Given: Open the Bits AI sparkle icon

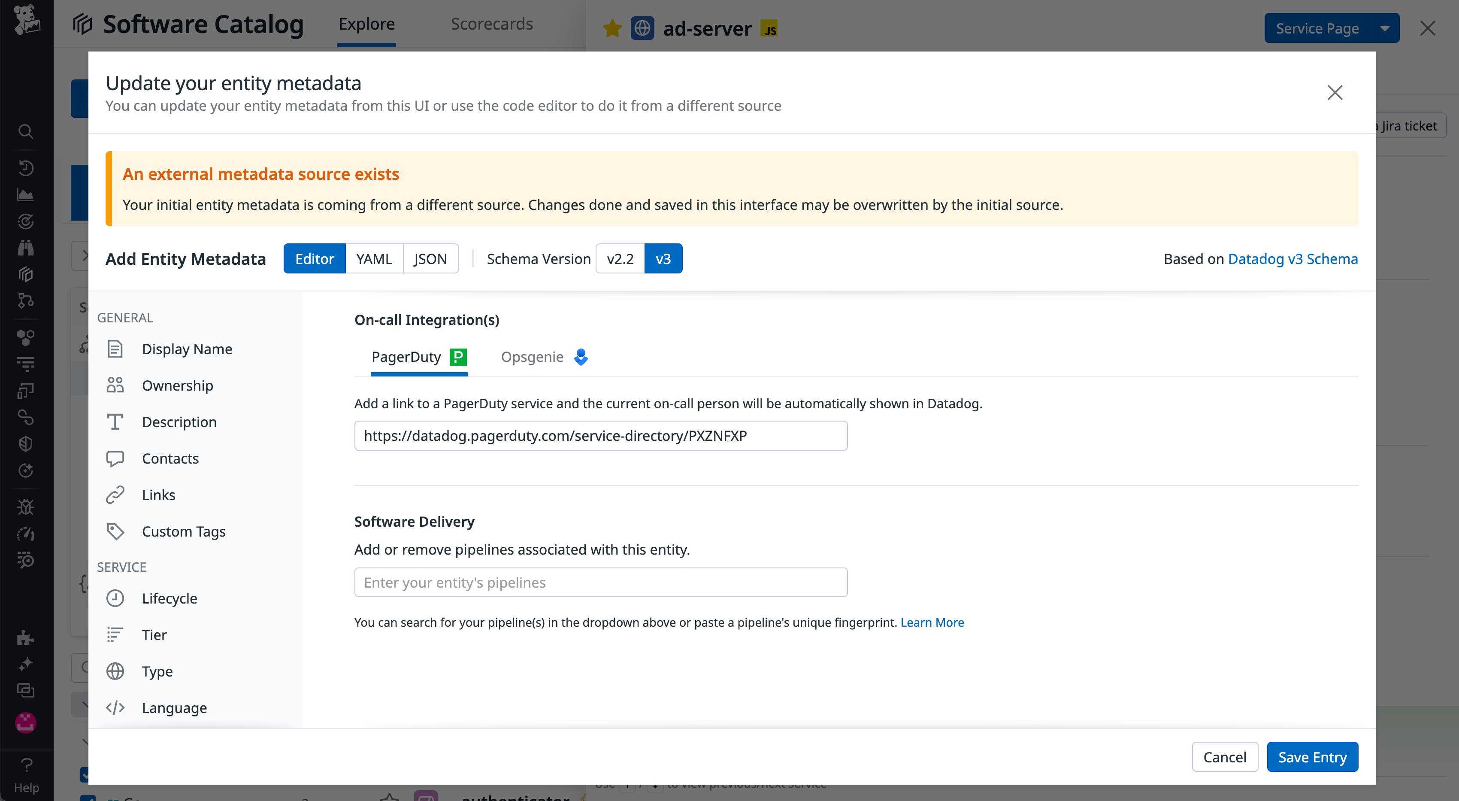Looking at the screenshot, I should 26,663.
